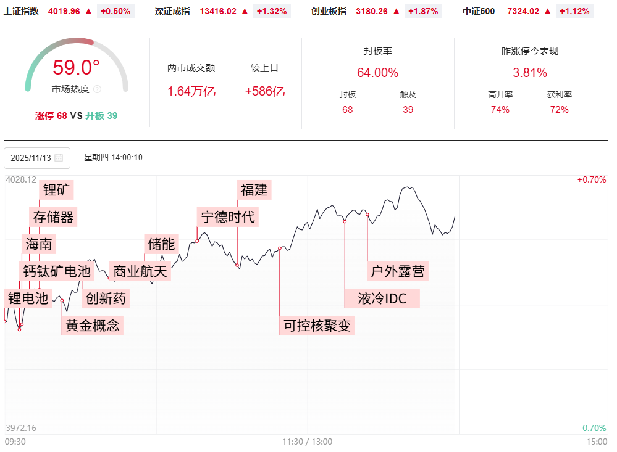Select the 可控核聚变 chart tag
The height and width of the screenshot is (452, 617).
point(317,325)
